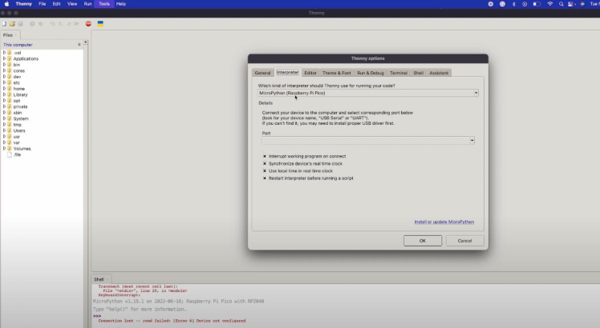Viewport: 600px width, 328px height.
Task: Click the Files panel scrollbar up arrow
Action: pos(86,42)
